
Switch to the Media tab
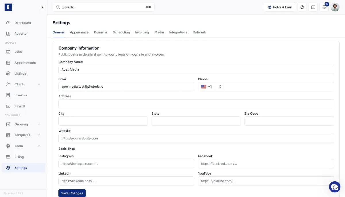click(159, 32)
